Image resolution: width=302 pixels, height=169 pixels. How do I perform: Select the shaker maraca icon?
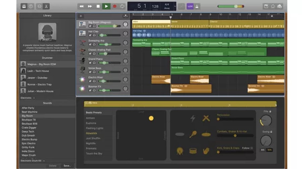coord(193,134)
